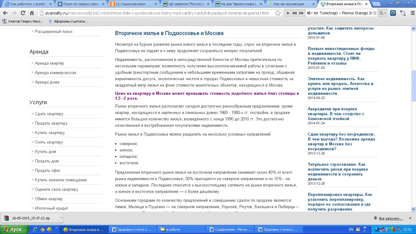Launch Chrome from the quick launch bar
This screenshot has height=234, width=416.
(x=42, y=229)
